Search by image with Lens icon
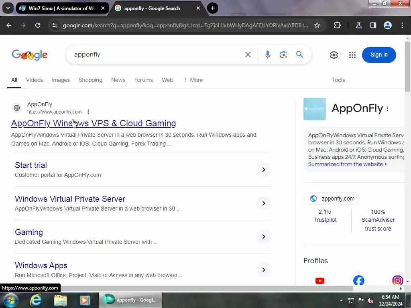411x308 pixels. click(x=284, y=55)
